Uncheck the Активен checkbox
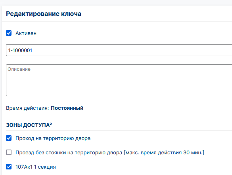 click(x=9, y=33)
